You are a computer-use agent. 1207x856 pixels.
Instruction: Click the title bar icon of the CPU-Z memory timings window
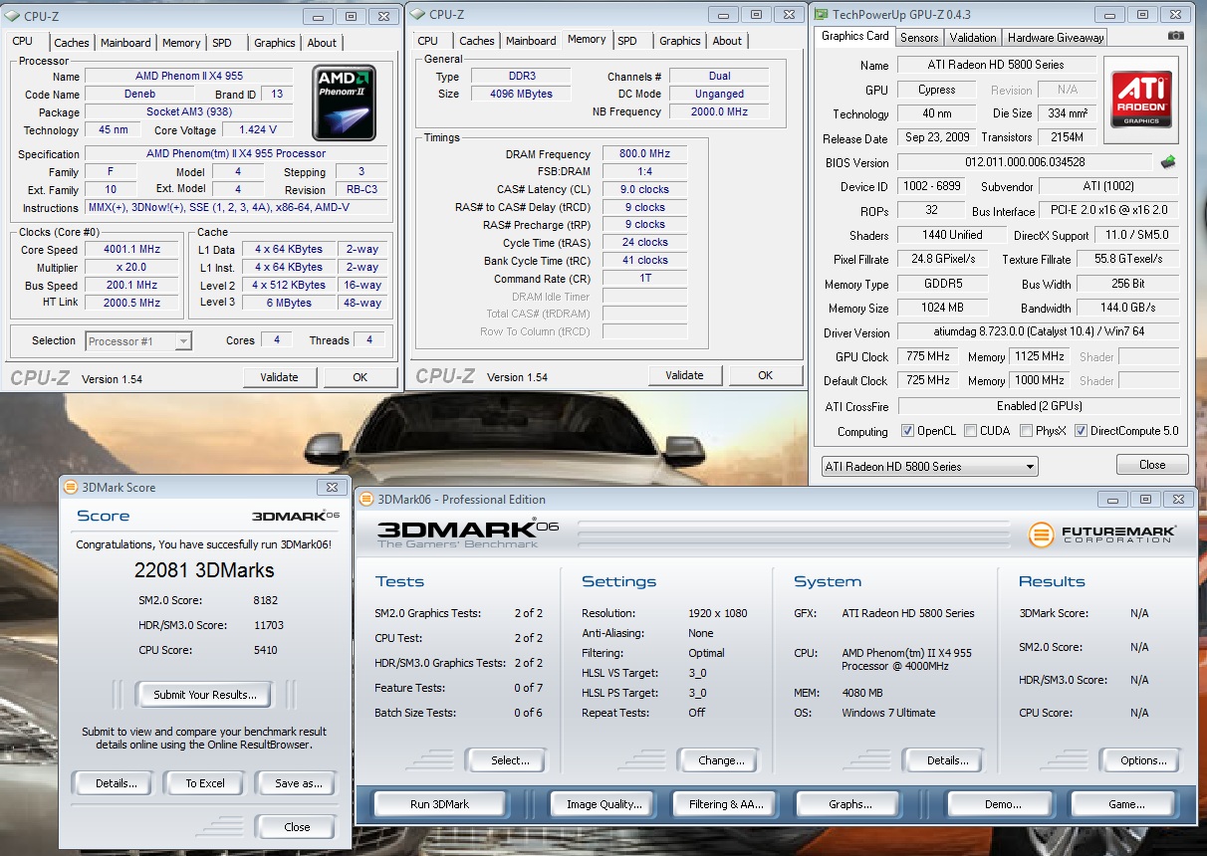418,14
